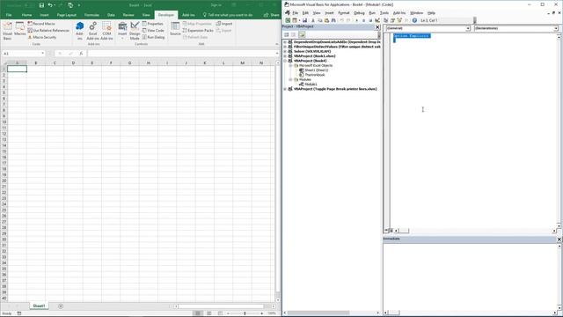563x317 pixels.
Task: Open the Name Box dropdown arrow
Action: pos(43,54)
